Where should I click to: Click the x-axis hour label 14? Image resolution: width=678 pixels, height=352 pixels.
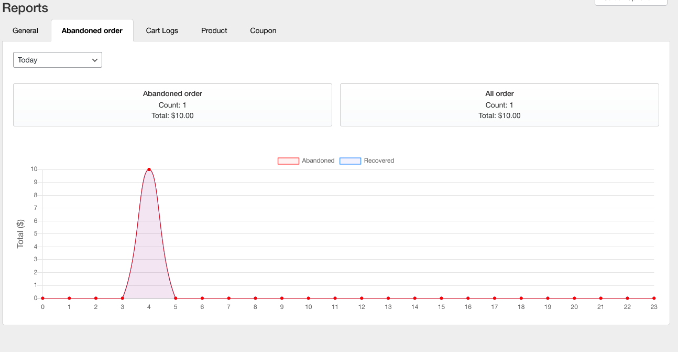(414, 307)
